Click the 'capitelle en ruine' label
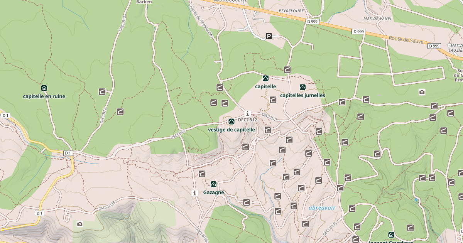Screen dimensions: 463x243 pyautogui.click(x=44, y=96)
